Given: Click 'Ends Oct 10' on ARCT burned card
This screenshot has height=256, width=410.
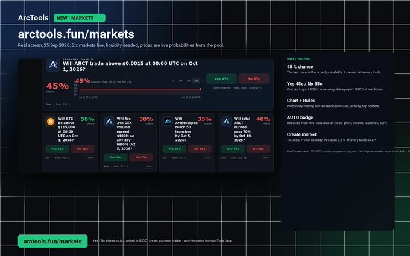Looking at the screenshot, I should (x=239, y=158).
